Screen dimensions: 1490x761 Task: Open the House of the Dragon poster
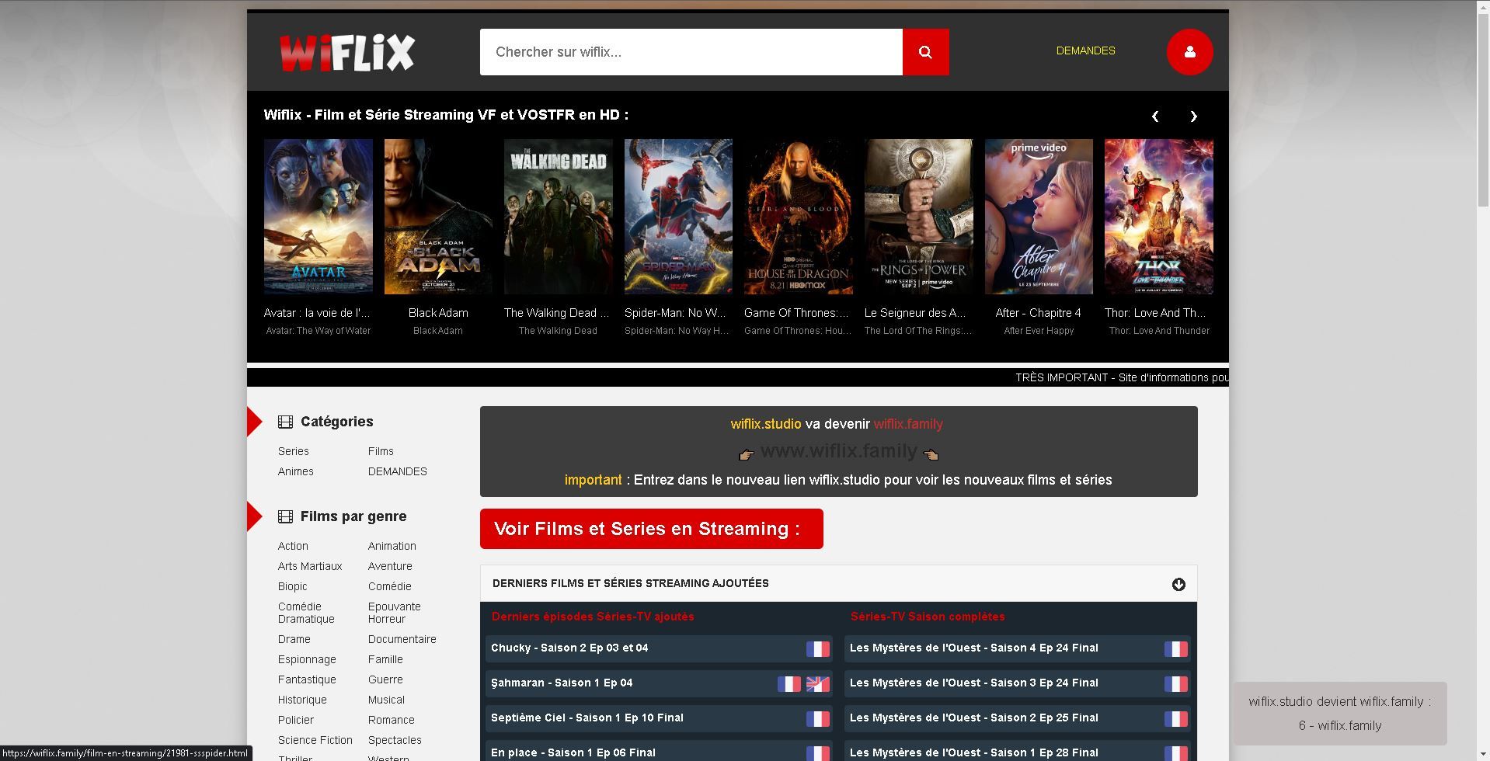point(798,217)
